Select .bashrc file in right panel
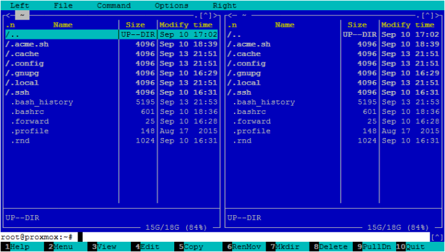The image size is (445, 252). point(334,112)
